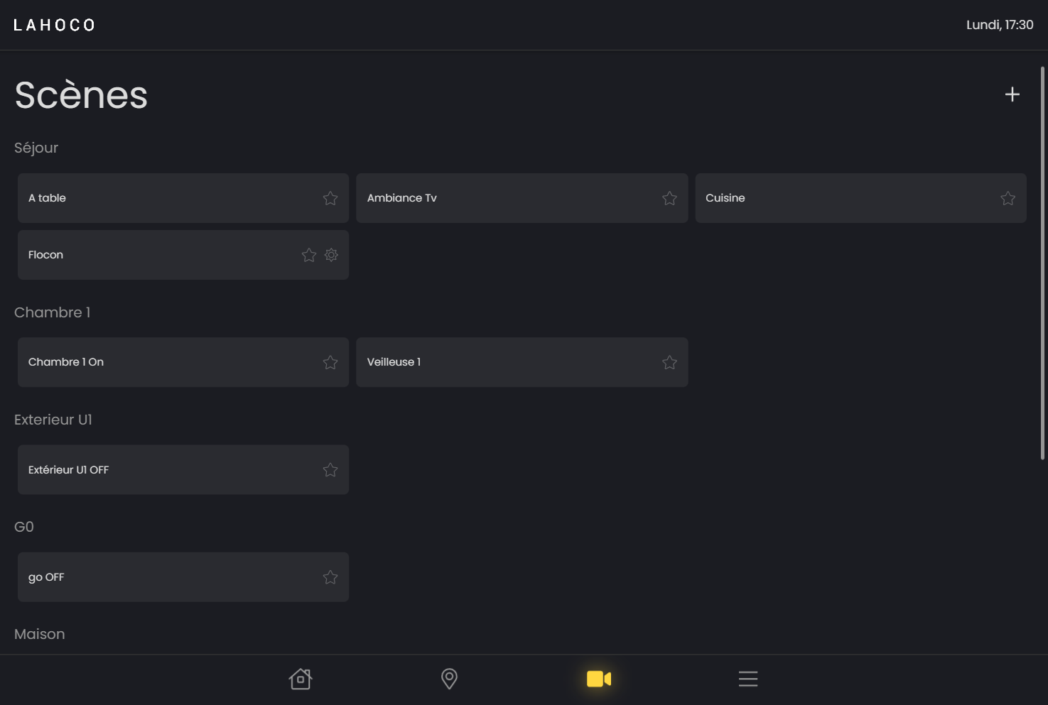The height and width of the screenshot is (705, 1048).
Task: Click the vertical scrollbar on right
Action: 1042,263
